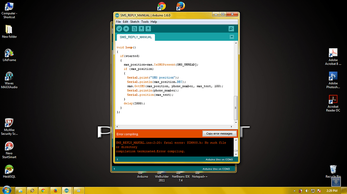Select Adobe Photoshop desktop icon
This screenshot has height=194, width=347.
click(333, 80)
